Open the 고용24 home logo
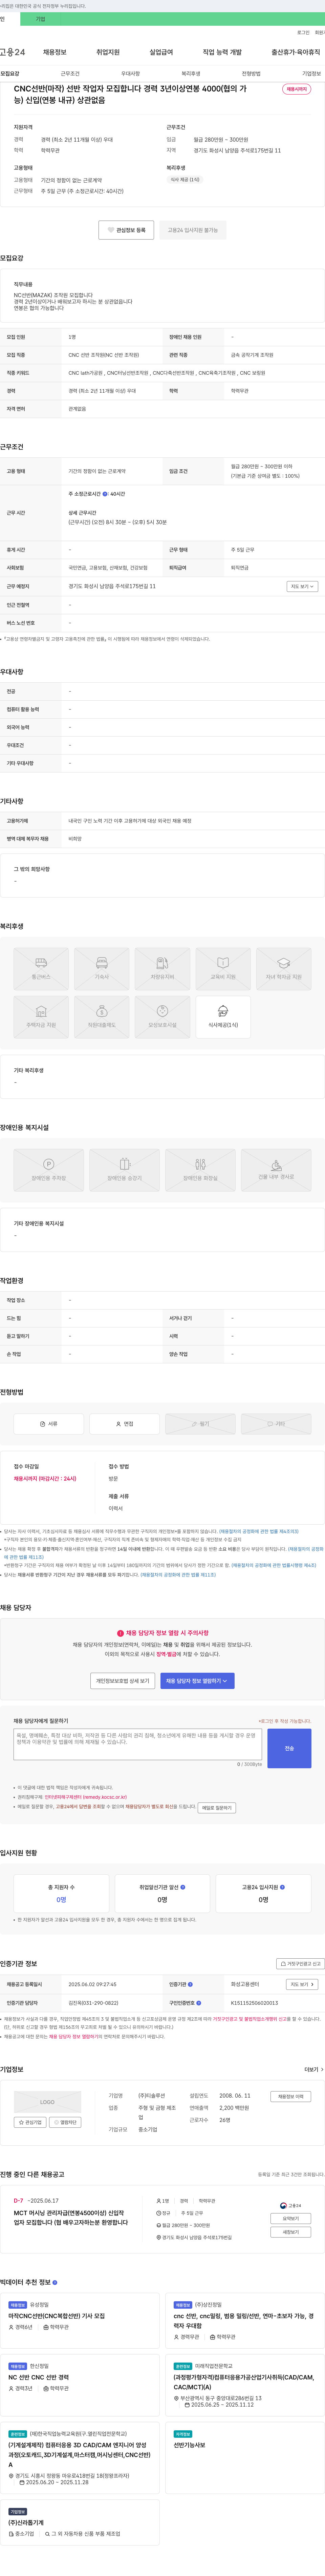The image size is (325, 2576). click(x=12, y=52)
